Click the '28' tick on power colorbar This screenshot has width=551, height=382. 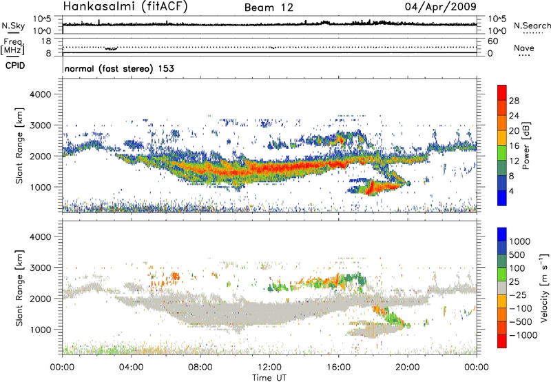514,101
